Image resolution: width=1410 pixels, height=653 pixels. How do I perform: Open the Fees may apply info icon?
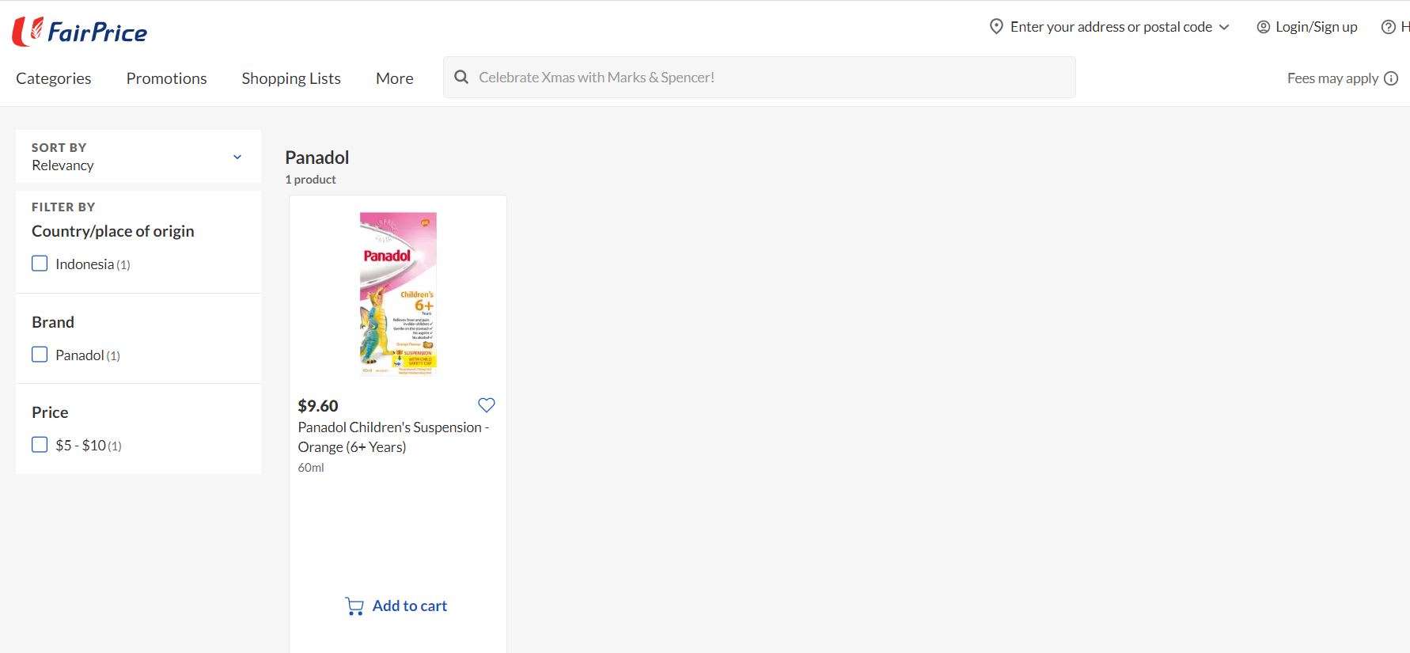tap(1391, 78)
